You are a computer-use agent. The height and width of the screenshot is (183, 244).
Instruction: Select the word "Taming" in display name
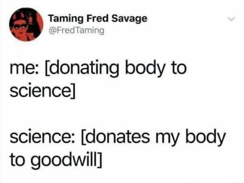(x=66, y=19)
